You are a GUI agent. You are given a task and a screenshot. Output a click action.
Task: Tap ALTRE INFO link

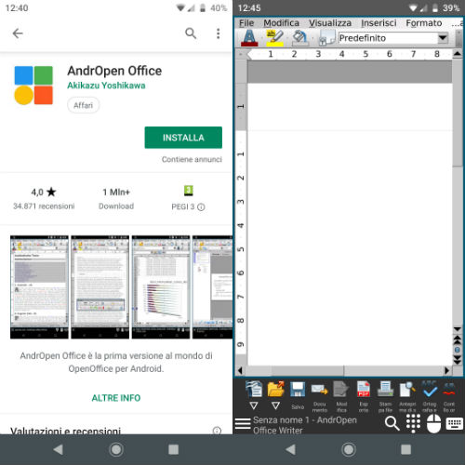point(116,398)
